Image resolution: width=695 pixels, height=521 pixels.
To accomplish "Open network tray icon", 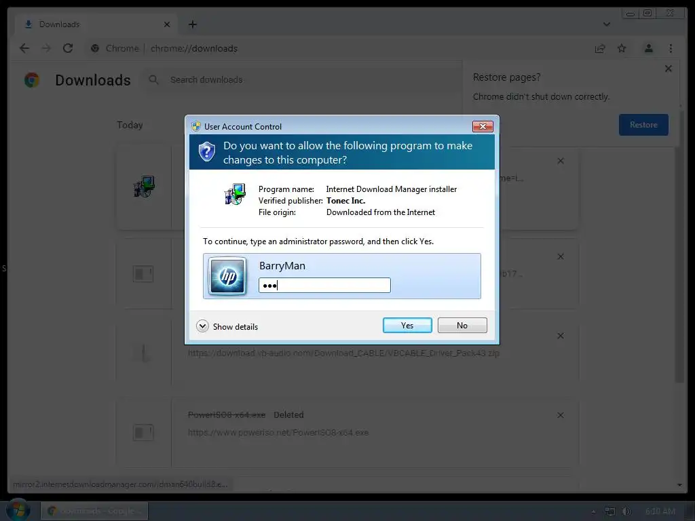I will pyautogui.click(x=610, y=512).
